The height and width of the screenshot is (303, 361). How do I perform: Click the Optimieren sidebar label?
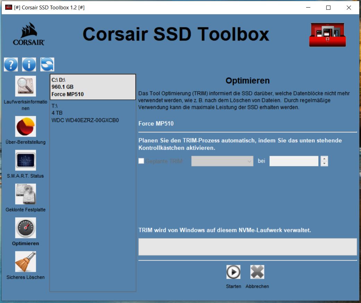click(x=26, y=243)
